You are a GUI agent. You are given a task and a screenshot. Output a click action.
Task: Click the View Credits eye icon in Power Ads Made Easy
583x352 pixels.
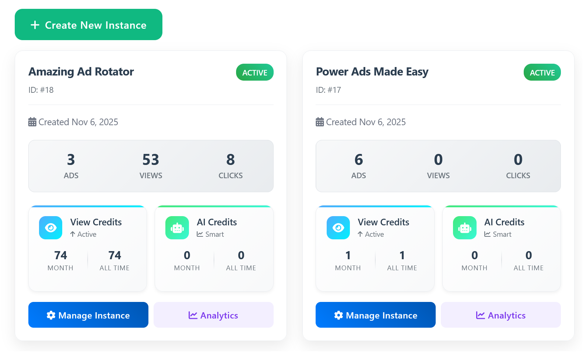tap(338, 228)
